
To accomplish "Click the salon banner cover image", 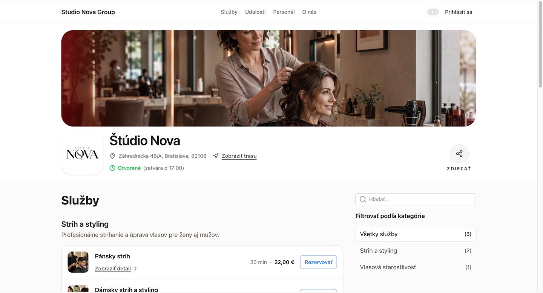I will coord(268,78).
